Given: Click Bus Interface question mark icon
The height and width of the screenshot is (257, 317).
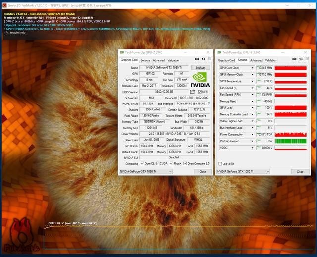Looking at the screenshot, I should (x=209, y=103).
